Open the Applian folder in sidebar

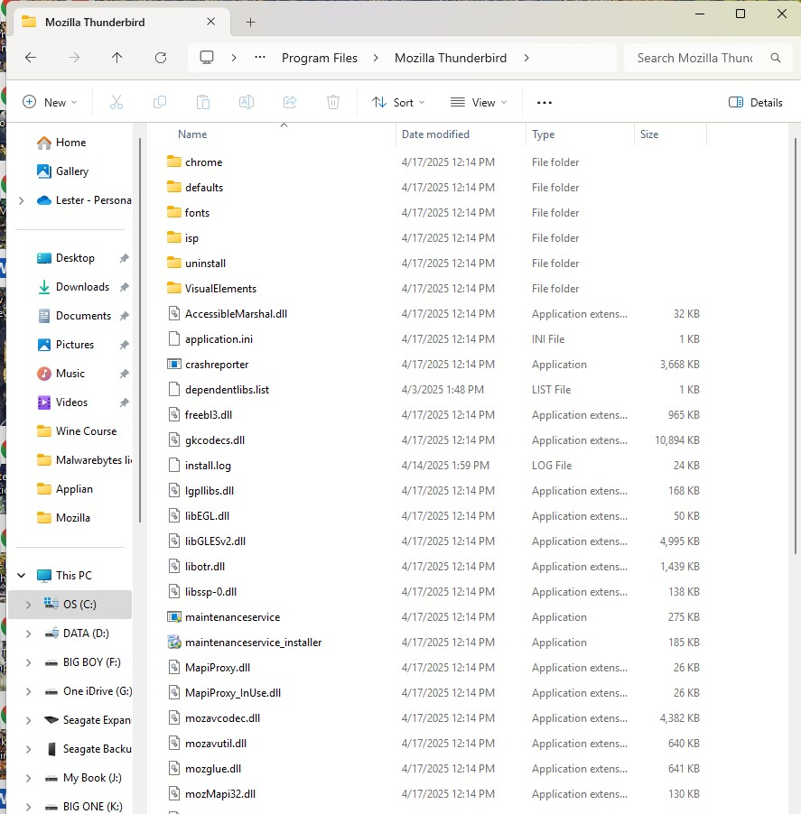pos(65,489)
